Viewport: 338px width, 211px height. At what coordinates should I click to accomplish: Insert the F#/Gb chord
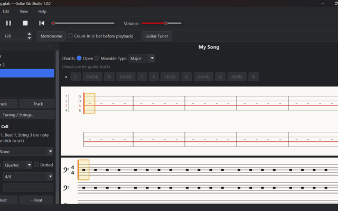[x=170, y=77]
